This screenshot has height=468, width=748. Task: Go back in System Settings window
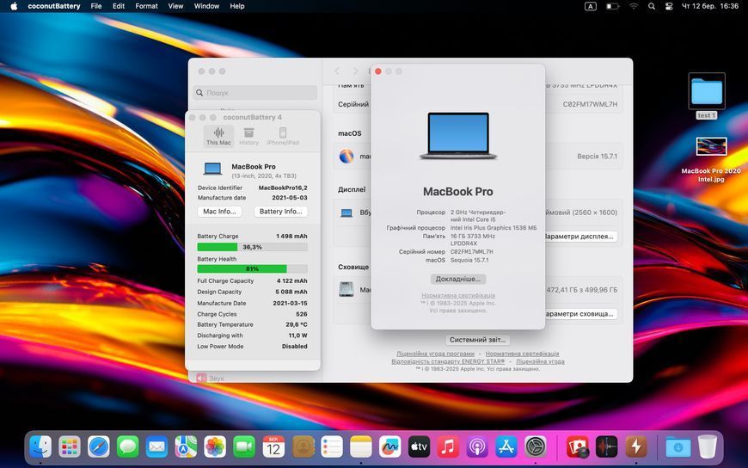coord(337,71)
